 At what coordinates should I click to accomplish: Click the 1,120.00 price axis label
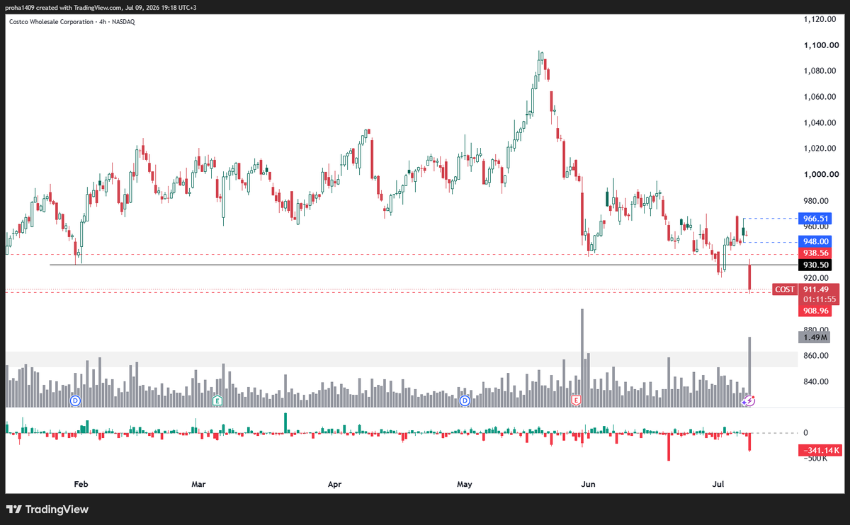pos(822,20)
